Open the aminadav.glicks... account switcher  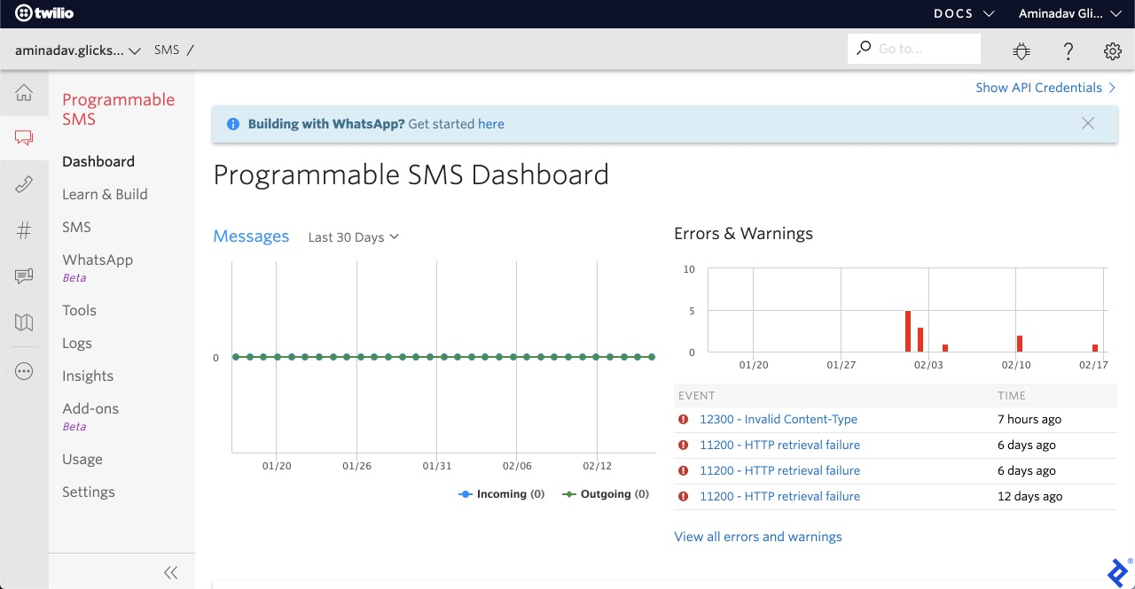(78, 50)
